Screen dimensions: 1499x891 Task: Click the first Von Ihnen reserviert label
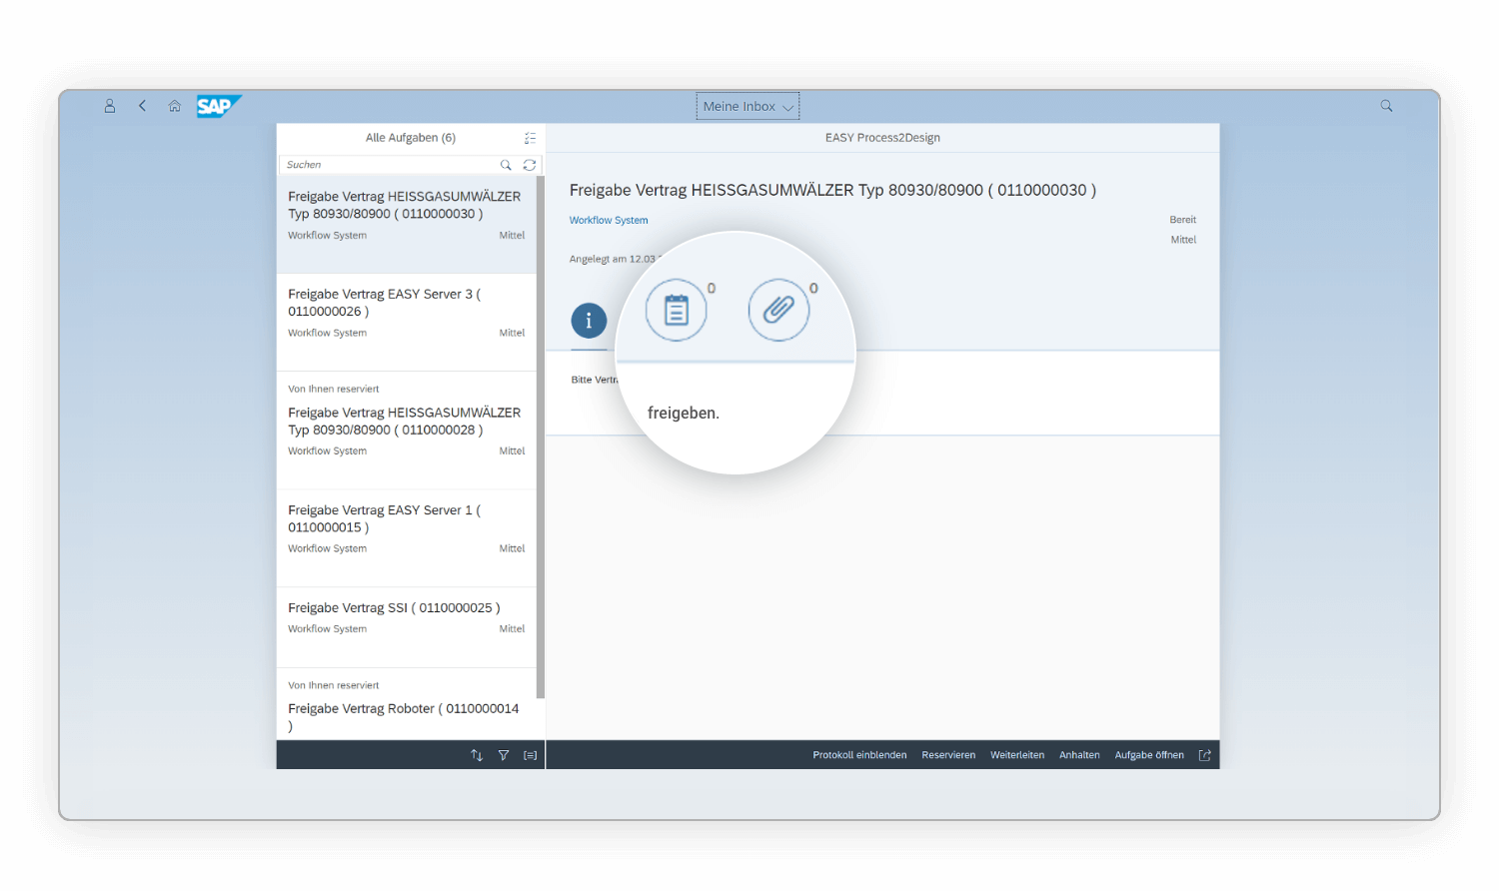(334, 389)
